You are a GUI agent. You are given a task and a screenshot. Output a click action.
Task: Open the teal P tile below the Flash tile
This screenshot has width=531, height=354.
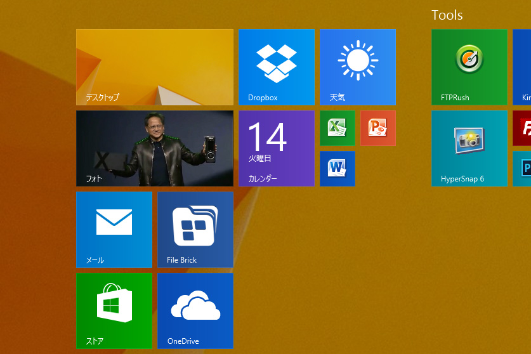(x=522, y=169)
